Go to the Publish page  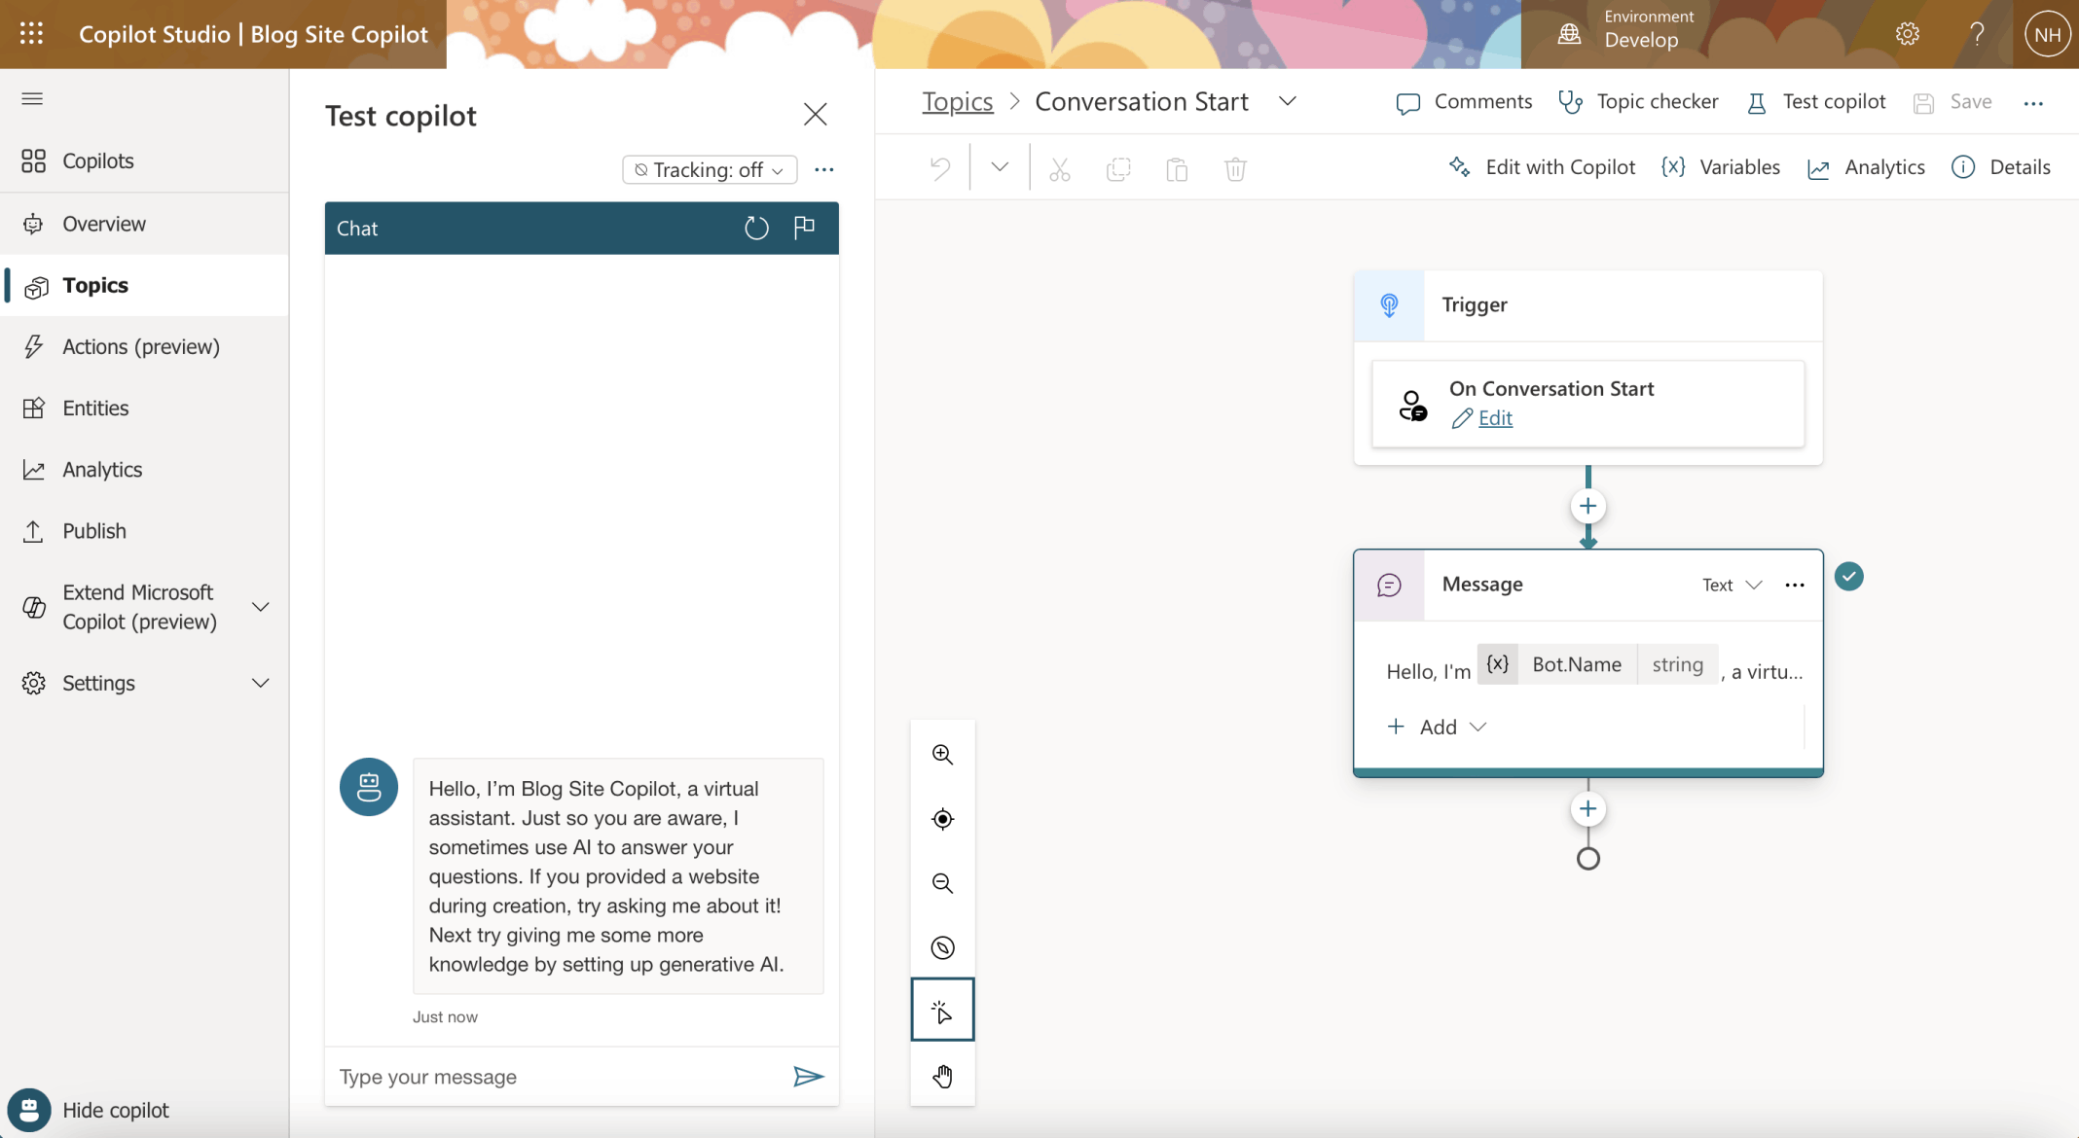(x=93, y=531)
